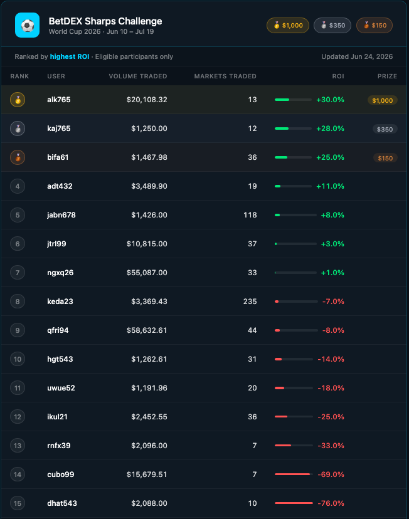The image size is (409, 519).
Task: Click the BetDEX Sharps Challenge title
Action: 105,21
